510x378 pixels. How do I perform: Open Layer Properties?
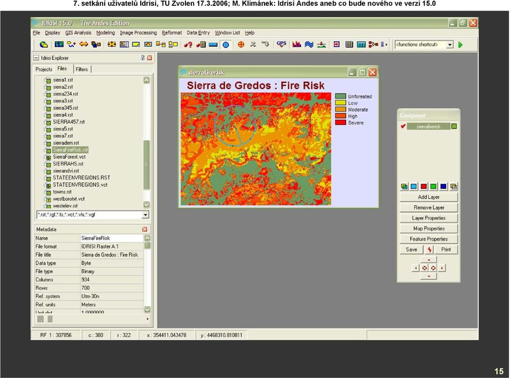(x=429, y=218)
